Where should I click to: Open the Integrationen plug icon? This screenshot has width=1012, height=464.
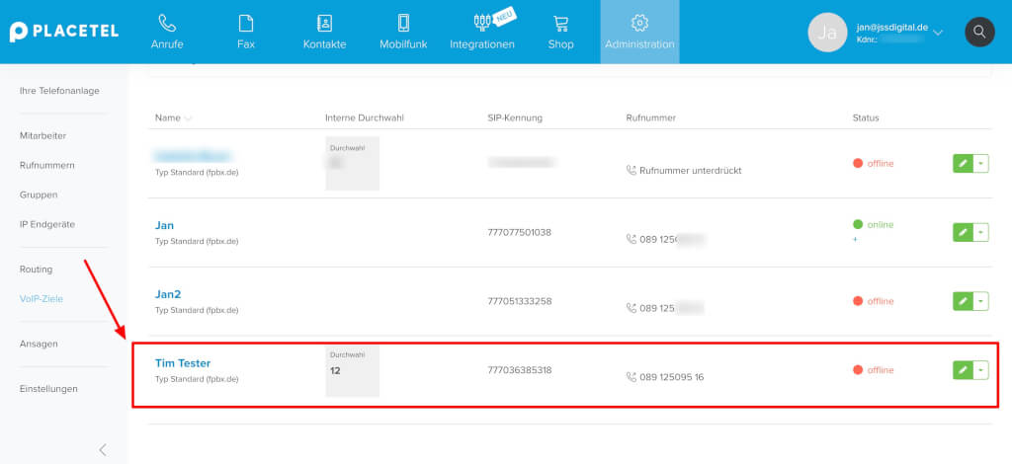tap(482, 23)
